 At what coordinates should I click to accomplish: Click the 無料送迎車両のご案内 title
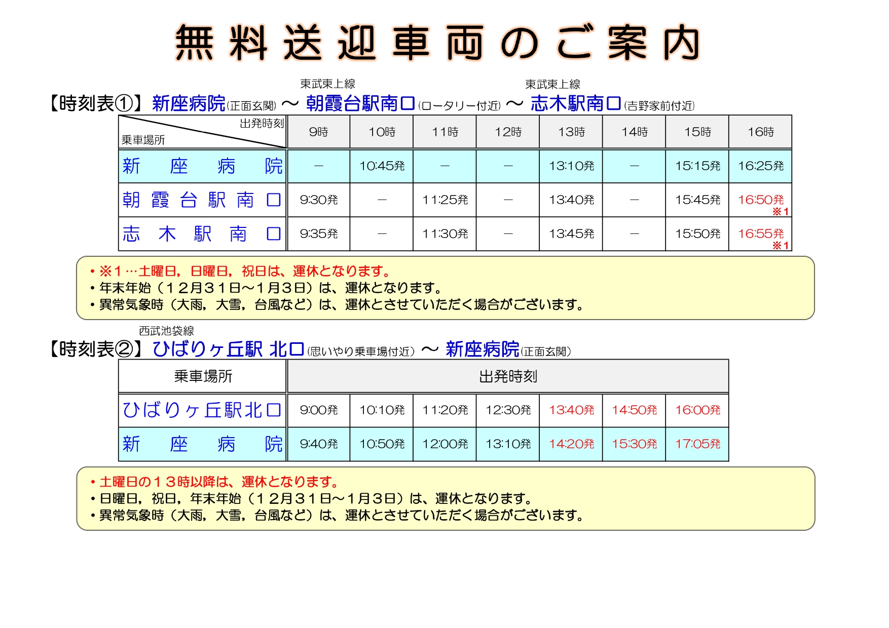coord(438,44)
